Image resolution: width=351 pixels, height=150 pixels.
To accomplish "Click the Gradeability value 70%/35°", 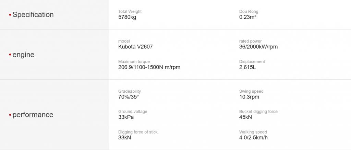I will pyautogui.click(x=129, y=97).
